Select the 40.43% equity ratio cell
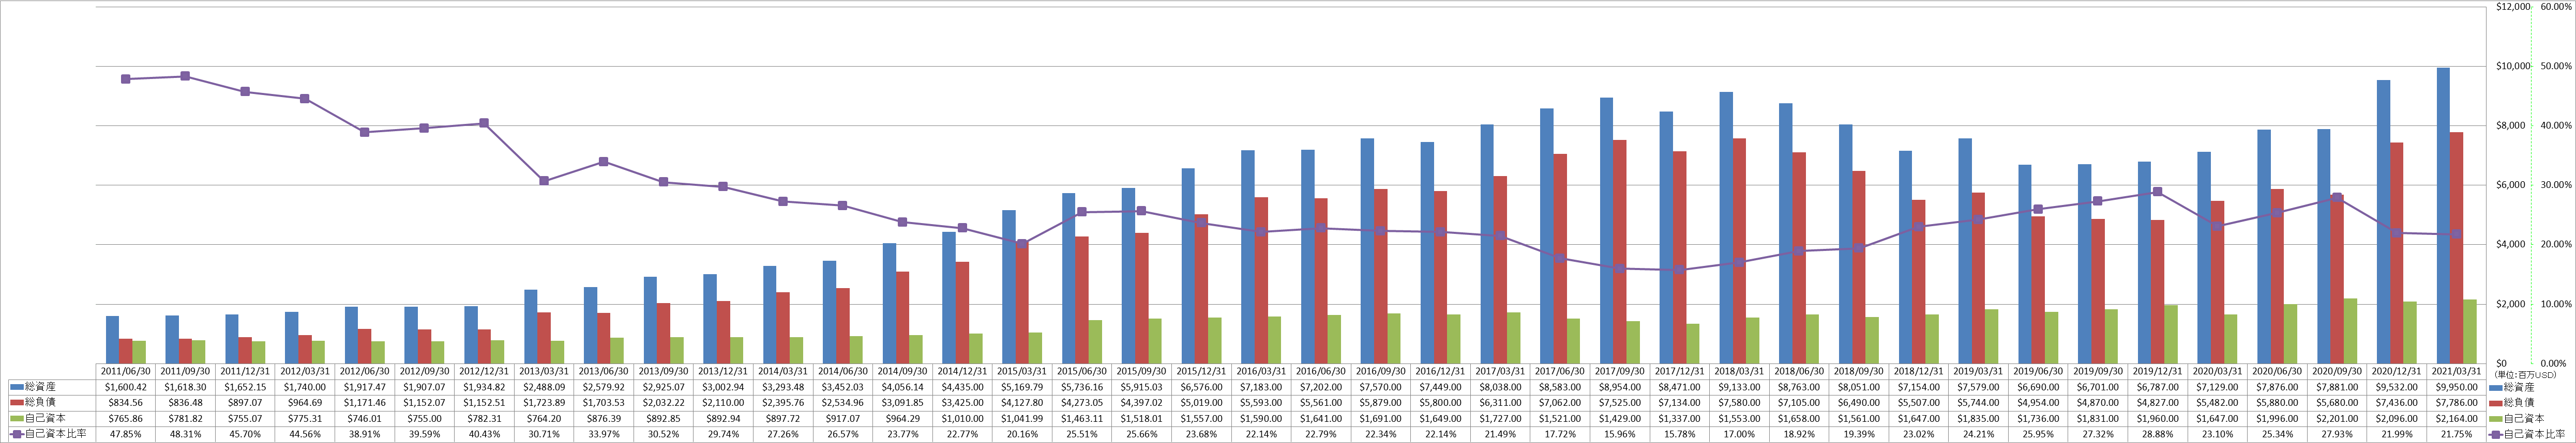The image size is (2576, 443). (484, 434)
